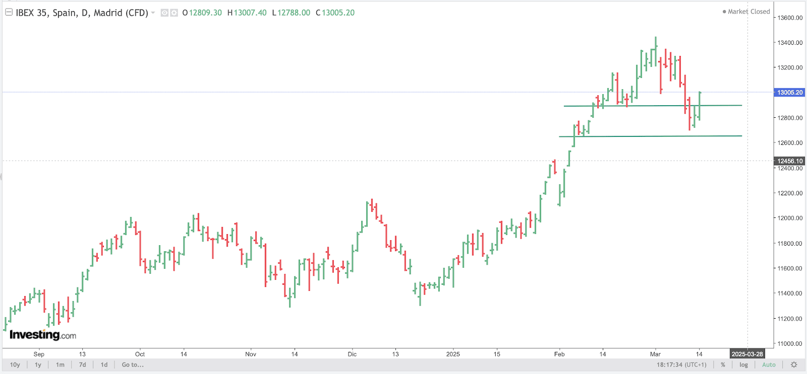This screenshot has height=374, width=807.
Task: Click the 11400.00 price axis label
Action: click(x=790, y=293)
